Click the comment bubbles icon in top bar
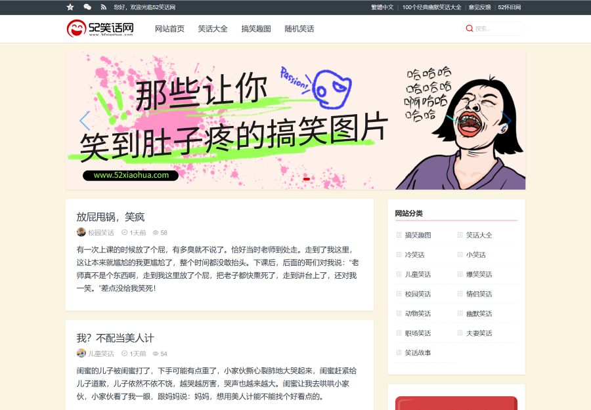Viewport: 591px width, 410px height. (87, 7)
